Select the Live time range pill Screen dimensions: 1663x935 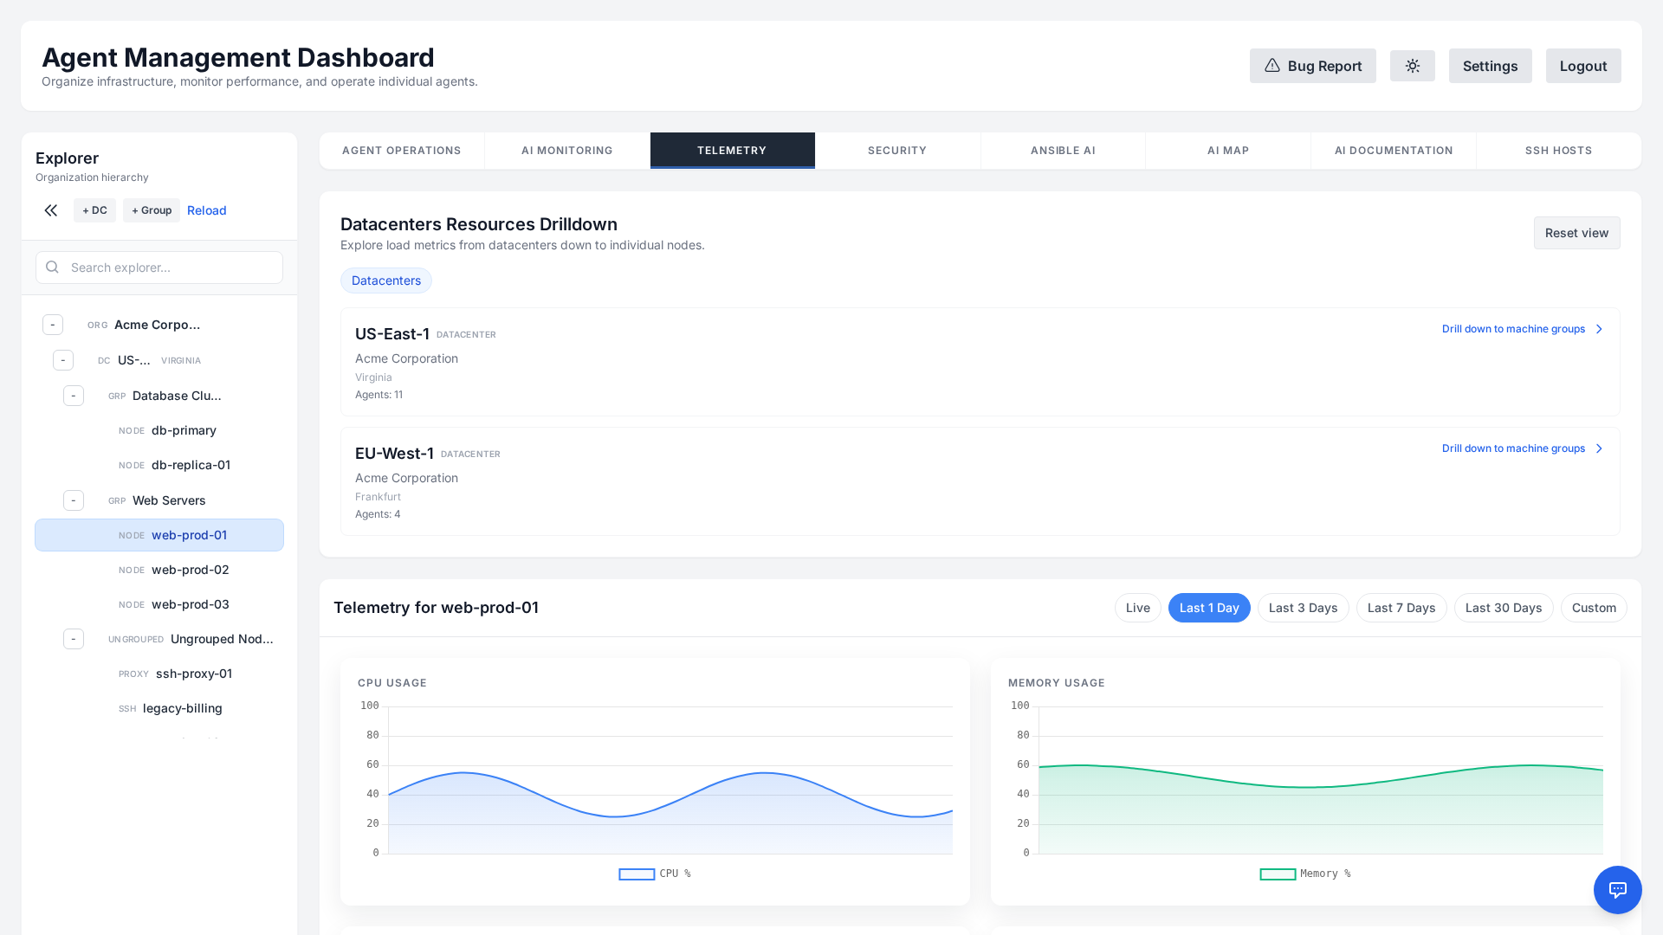tap(1137, 608)
